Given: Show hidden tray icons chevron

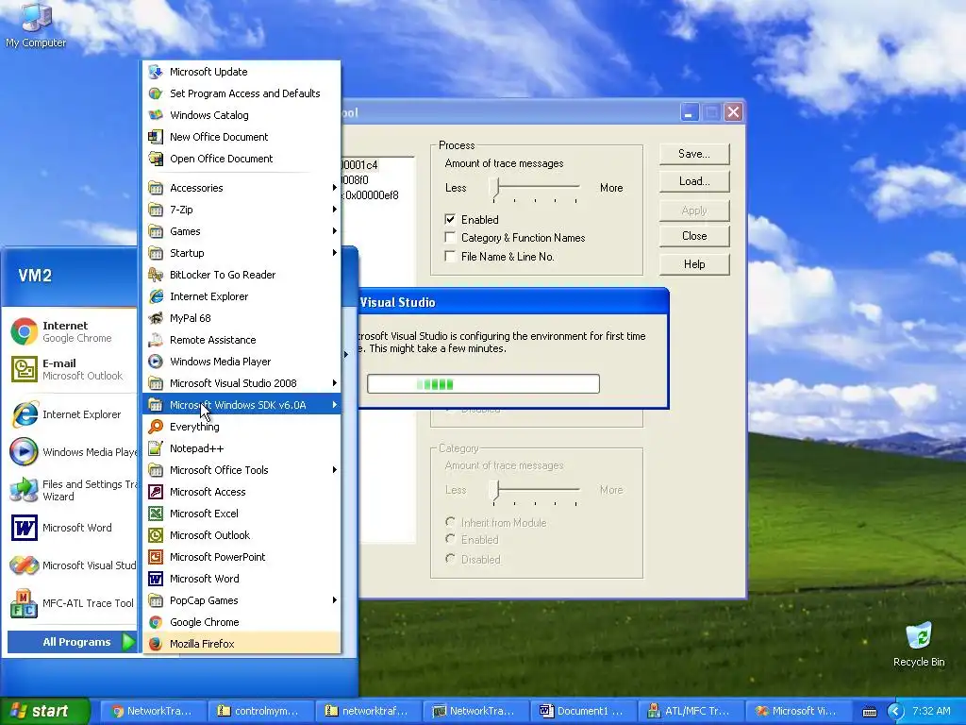Looking at the screenshot, I should (x=894, y=712).
